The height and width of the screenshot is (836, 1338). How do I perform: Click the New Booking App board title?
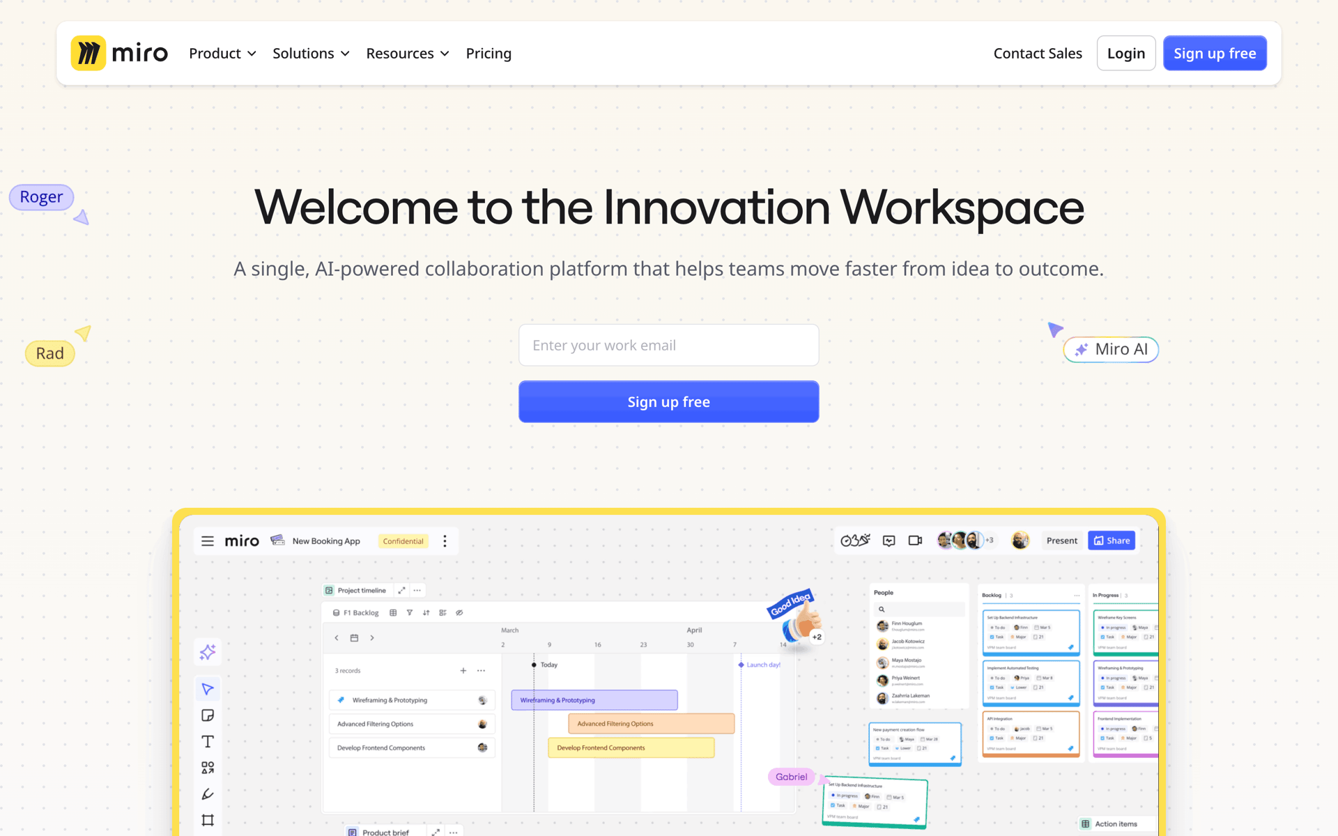coord(326,541)
